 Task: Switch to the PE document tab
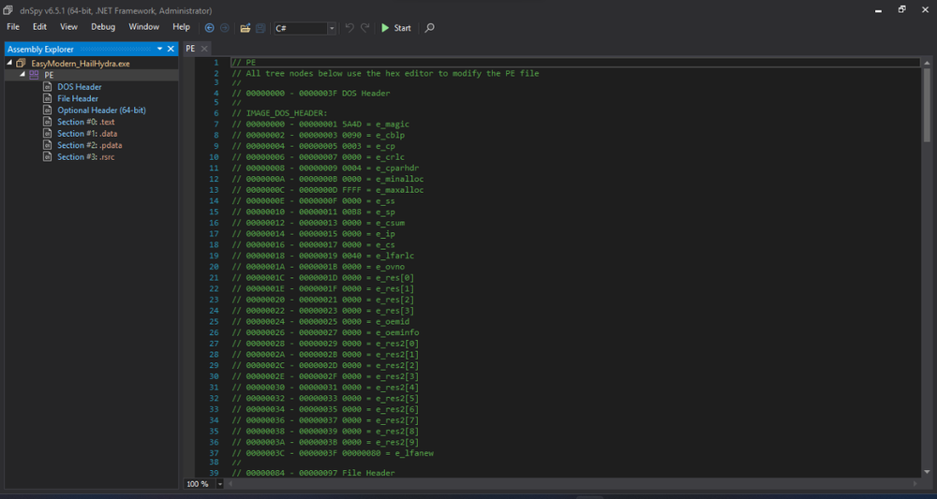point(190,48)
